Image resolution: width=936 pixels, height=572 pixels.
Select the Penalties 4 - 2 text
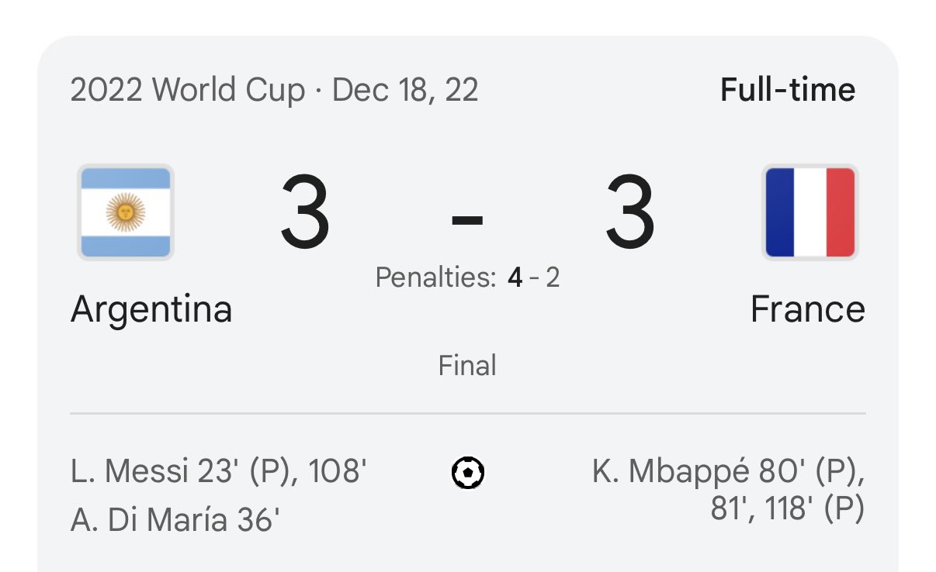pyautogui.click(x=467, y=277)
